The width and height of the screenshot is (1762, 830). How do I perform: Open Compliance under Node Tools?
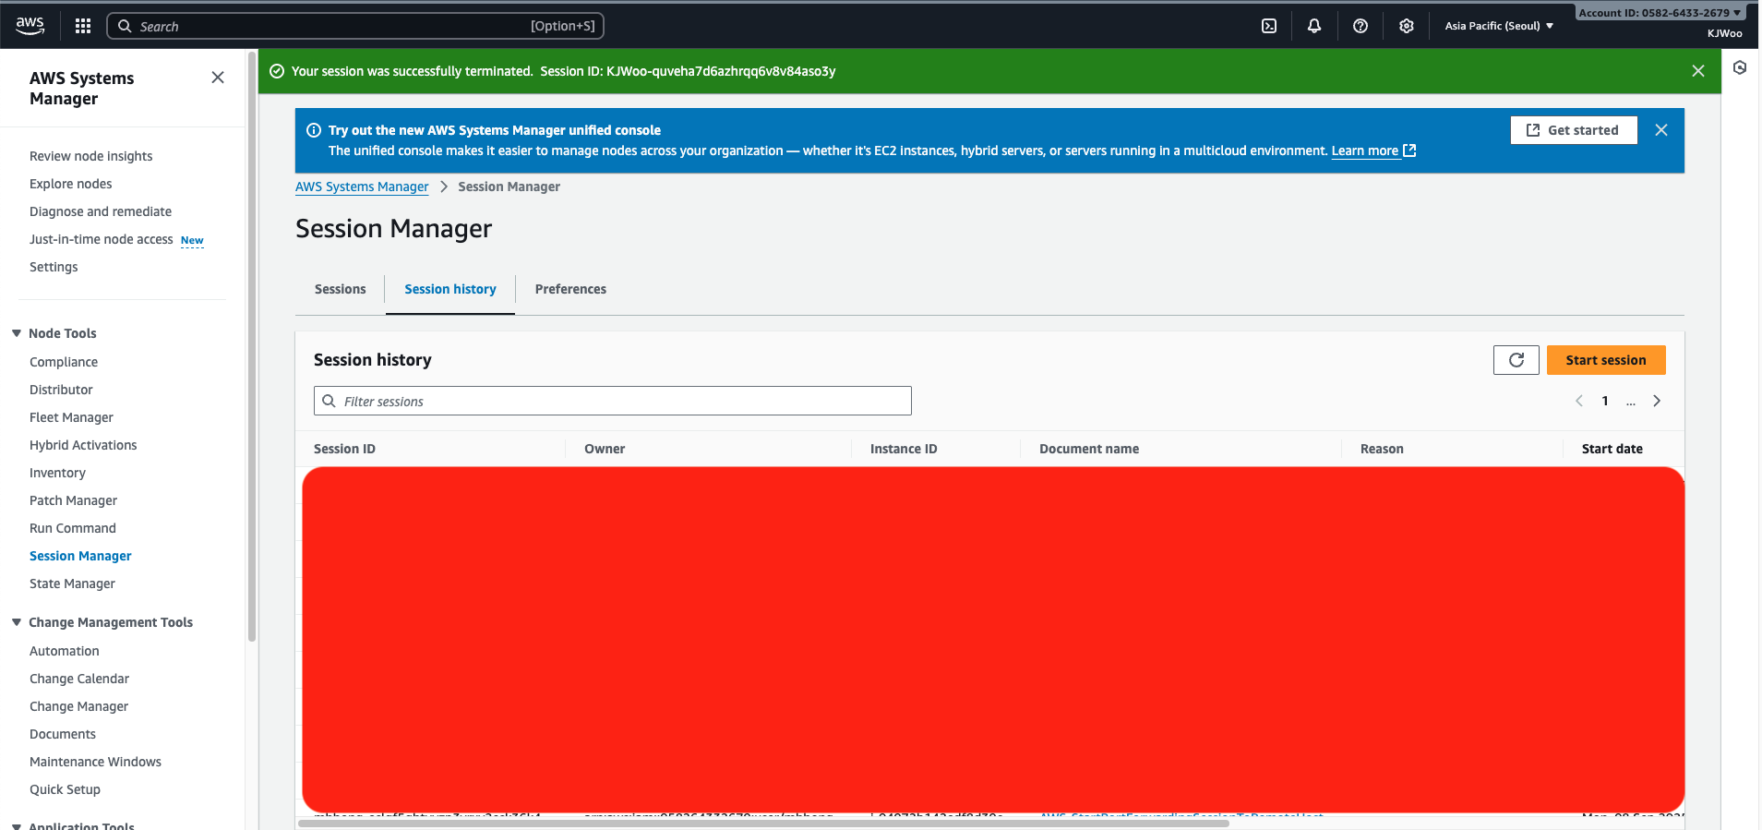pos(64,362)
